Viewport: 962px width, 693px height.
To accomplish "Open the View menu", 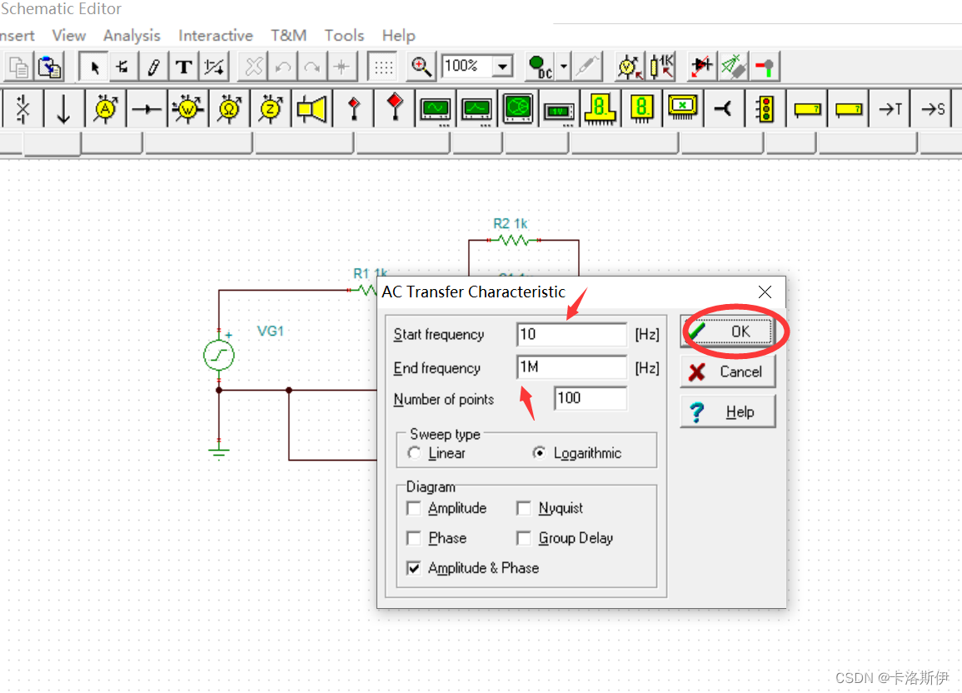I will pos(68,36).
